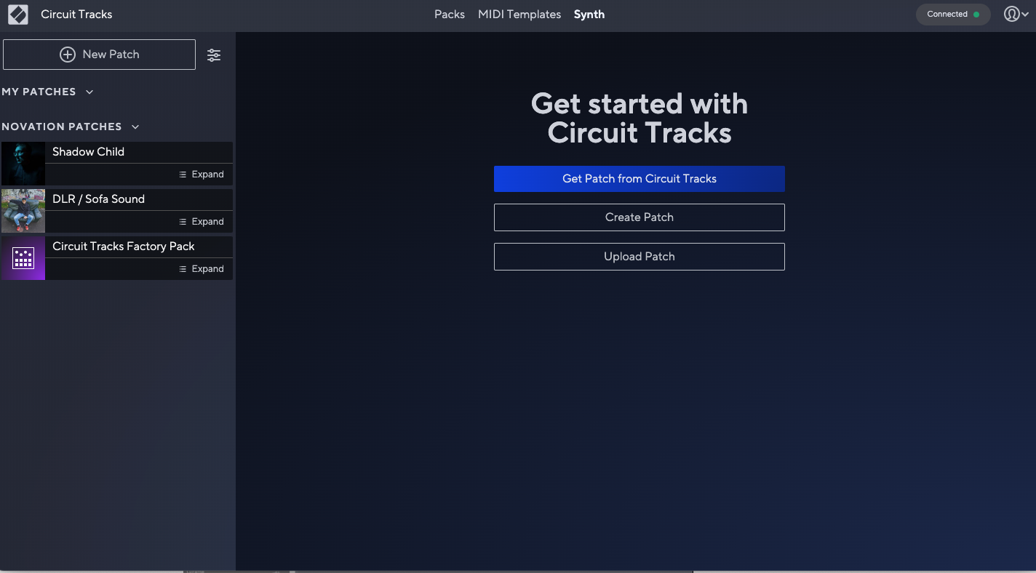1036x573 pixels.
Task: Open the MIDI Templates tab
Action: (x=519, y=15)
